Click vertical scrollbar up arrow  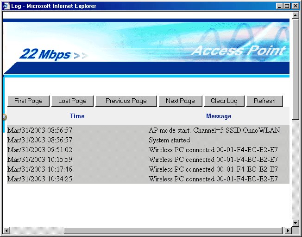295,15
